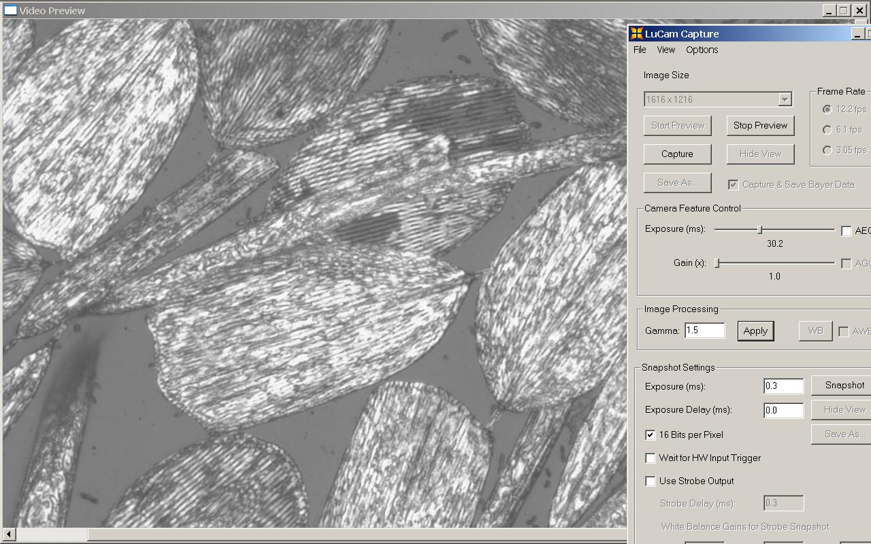Click the Strobe Delay (ms) input field
The height and width of the screenshot is (544, 871).
click(x=784, y=503)
